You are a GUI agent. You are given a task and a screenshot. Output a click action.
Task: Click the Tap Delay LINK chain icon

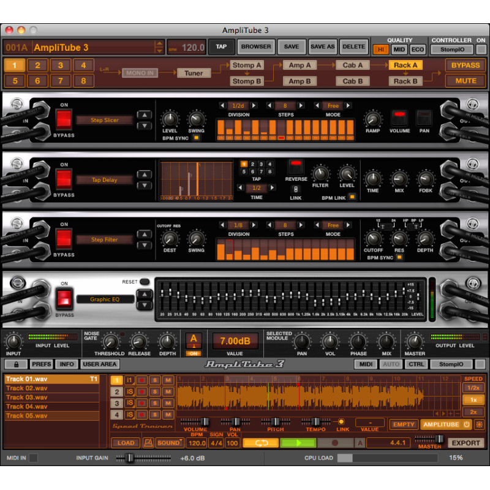[x=295, y=189]
